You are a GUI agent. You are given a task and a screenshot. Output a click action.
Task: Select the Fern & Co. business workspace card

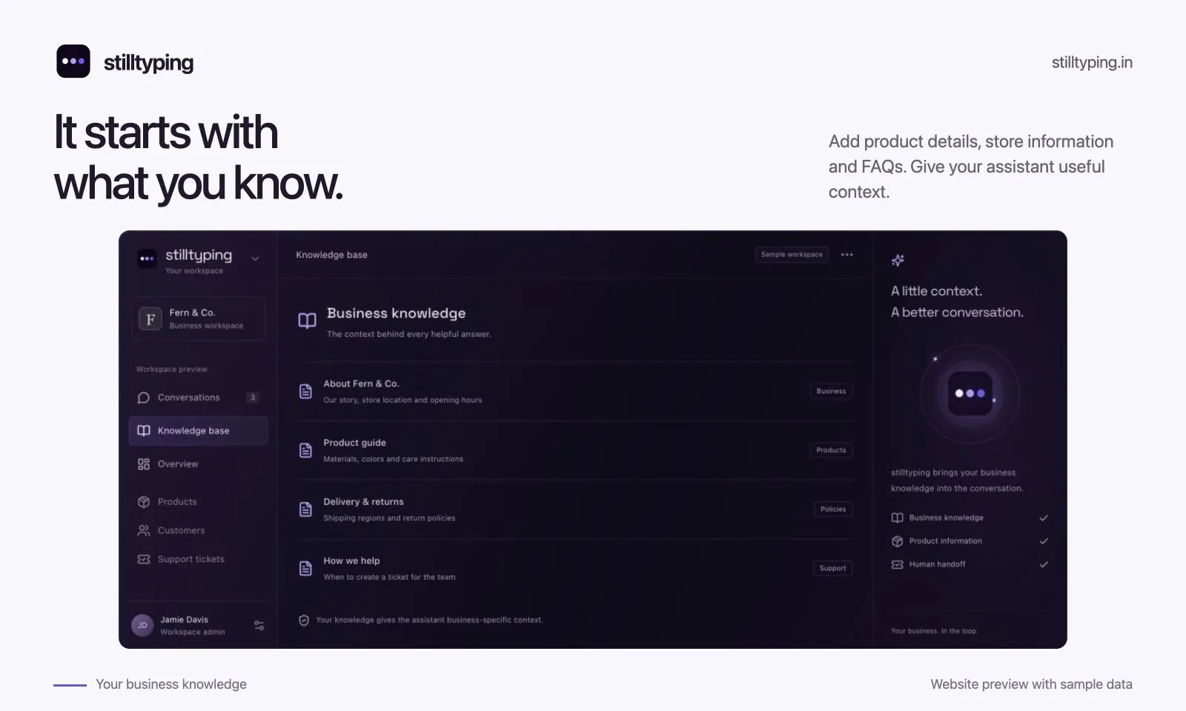pos(198,318)
